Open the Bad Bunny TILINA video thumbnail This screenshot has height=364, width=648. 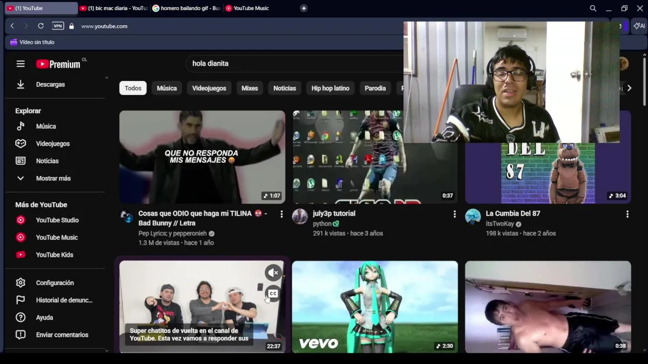pos(202,157)
